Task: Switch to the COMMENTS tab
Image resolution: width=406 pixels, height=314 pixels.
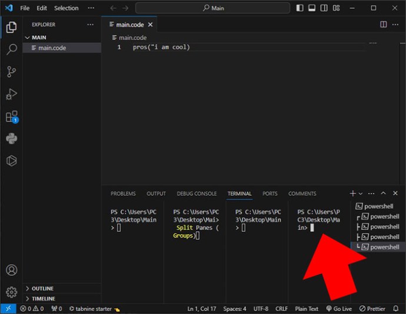Action: [x=302, y=193]
